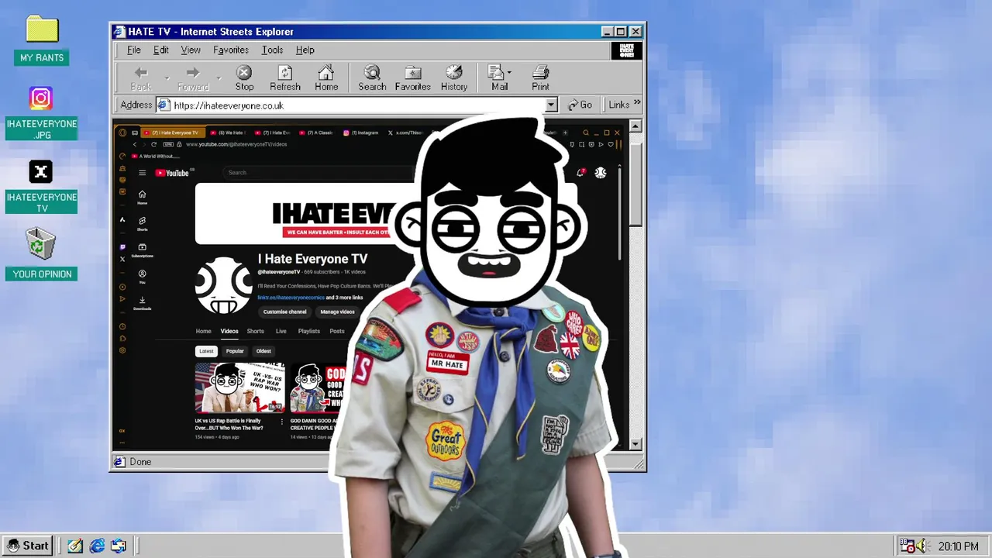992x558 pixels.
Task: Open Subscriptions in the YouTube sidebar
Action: [142, 250]
